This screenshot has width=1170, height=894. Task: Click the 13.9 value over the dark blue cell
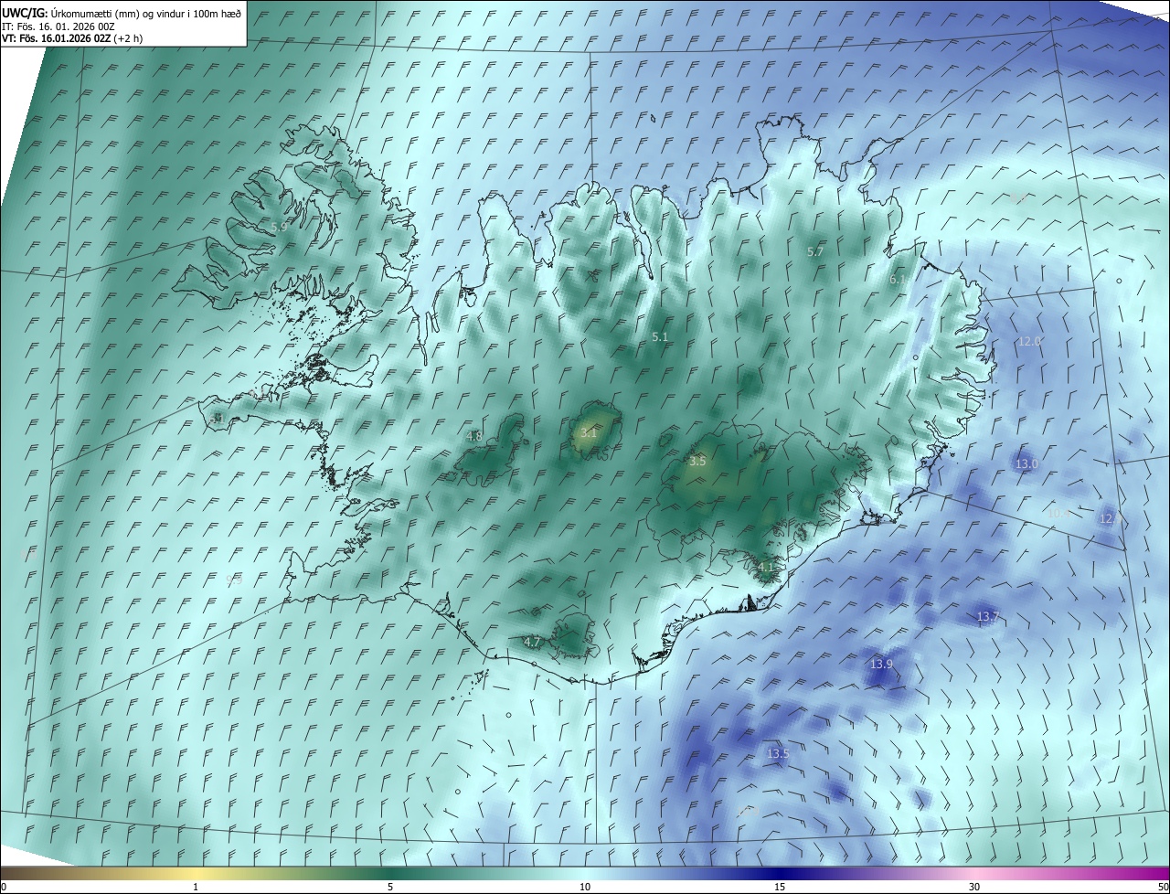pos(881,664)
